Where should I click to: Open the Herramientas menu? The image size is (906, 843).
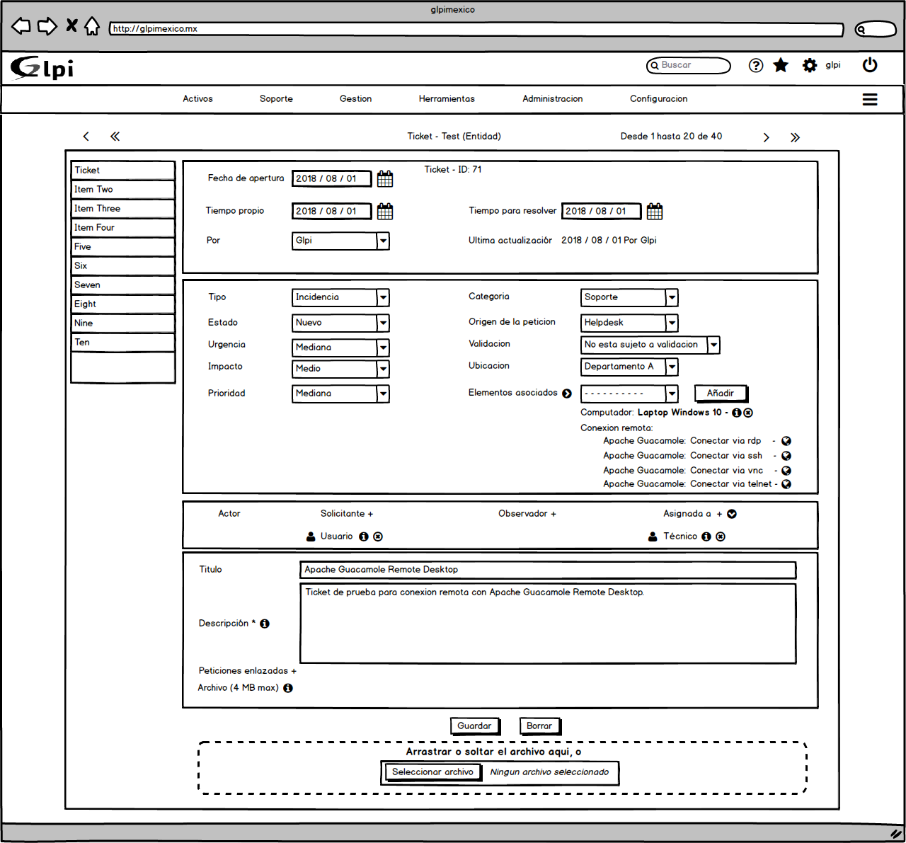click(x=447, y=99)
